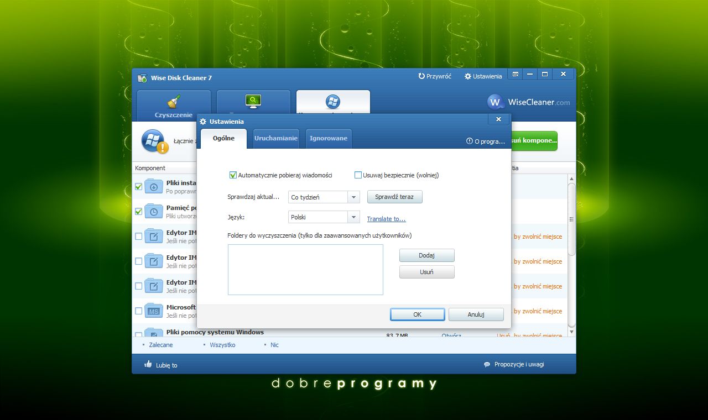
Task: Open the Polski language dropdown
Action: [324, 217]
